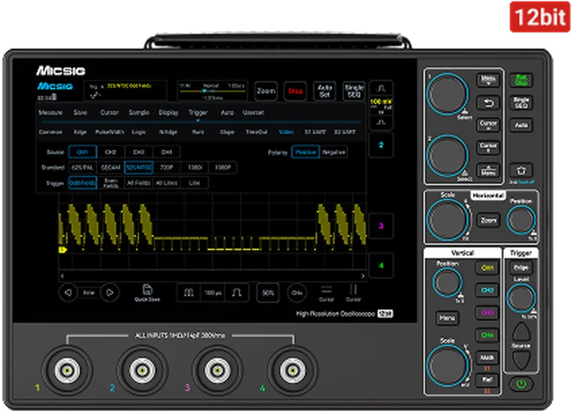Tap the red Stop button on screen
Screen dimensions: 576x411
[x=295, y=91]
